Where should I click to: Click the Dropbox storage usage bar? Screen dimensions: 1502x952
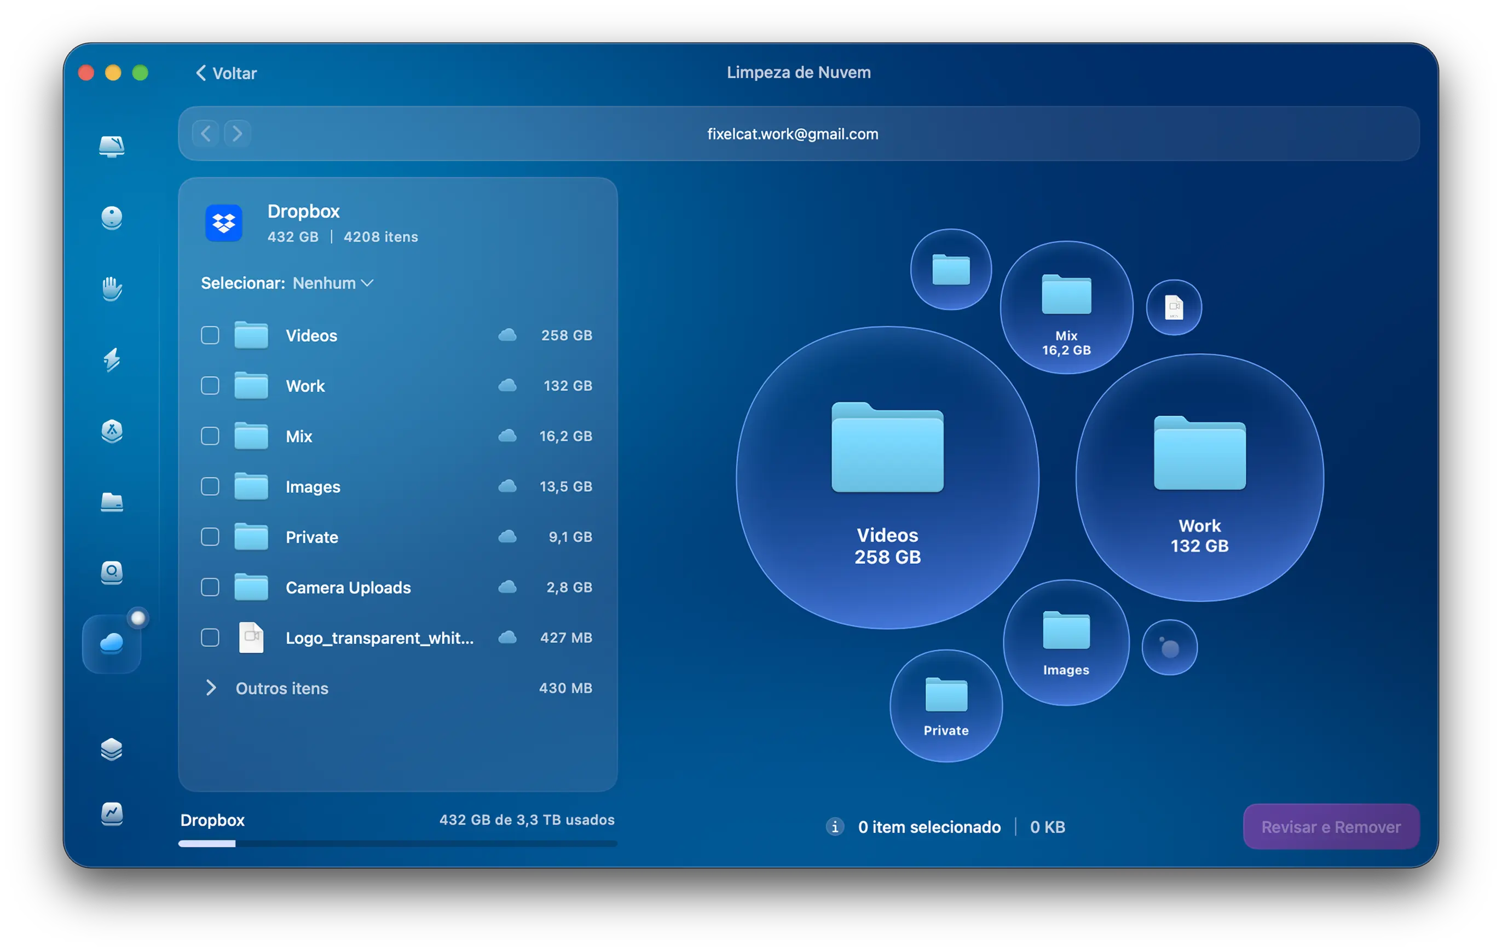pyautogui.click(x=397, y=844)
